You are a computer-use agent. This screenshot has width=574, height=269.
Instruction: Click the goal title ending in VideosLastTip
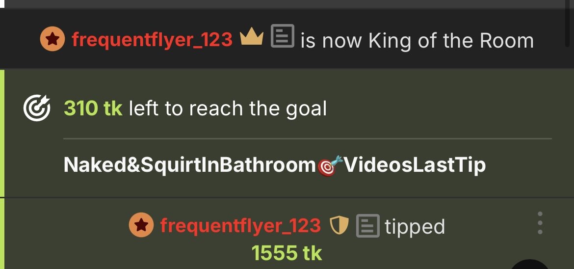coord(275,165)
